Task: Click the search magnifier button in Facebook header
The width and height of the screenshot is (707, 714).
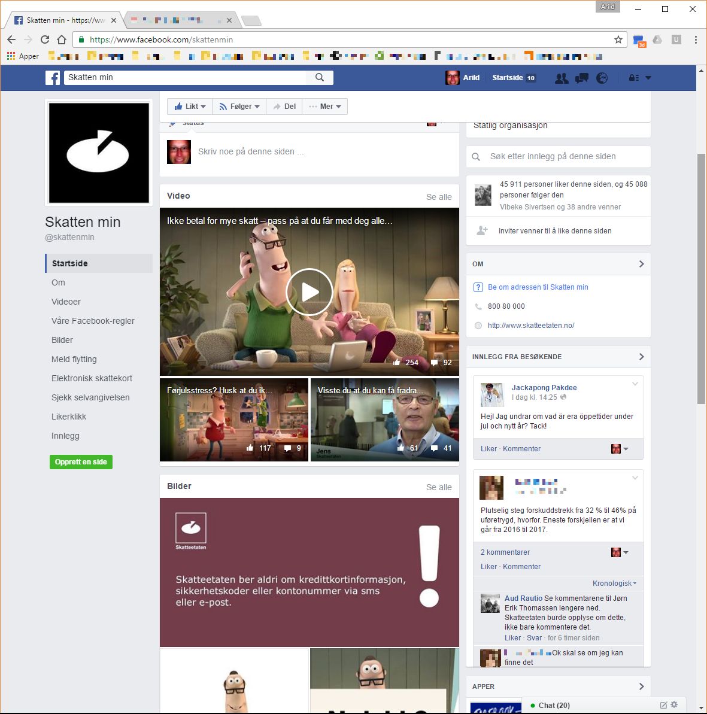Action: [x=320, y=77]
